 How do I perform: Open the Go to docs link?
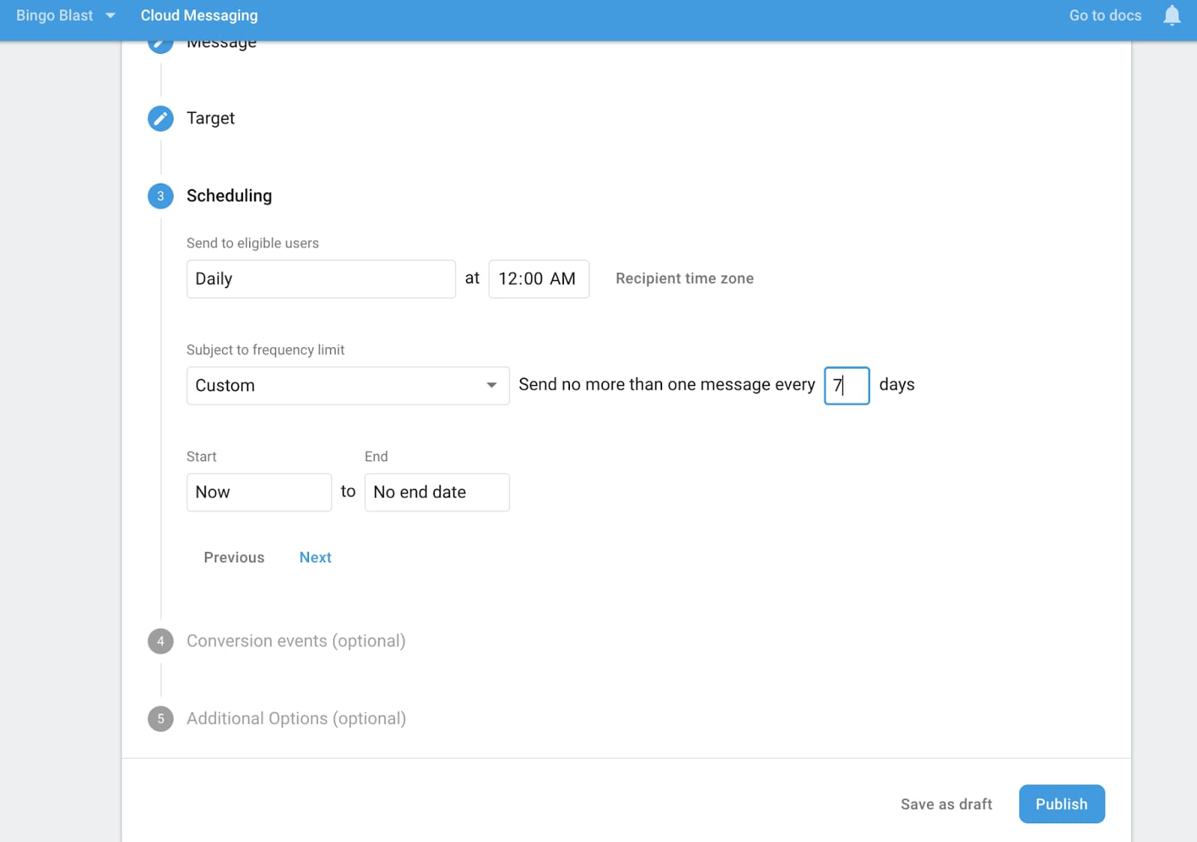coord(1105,16)
